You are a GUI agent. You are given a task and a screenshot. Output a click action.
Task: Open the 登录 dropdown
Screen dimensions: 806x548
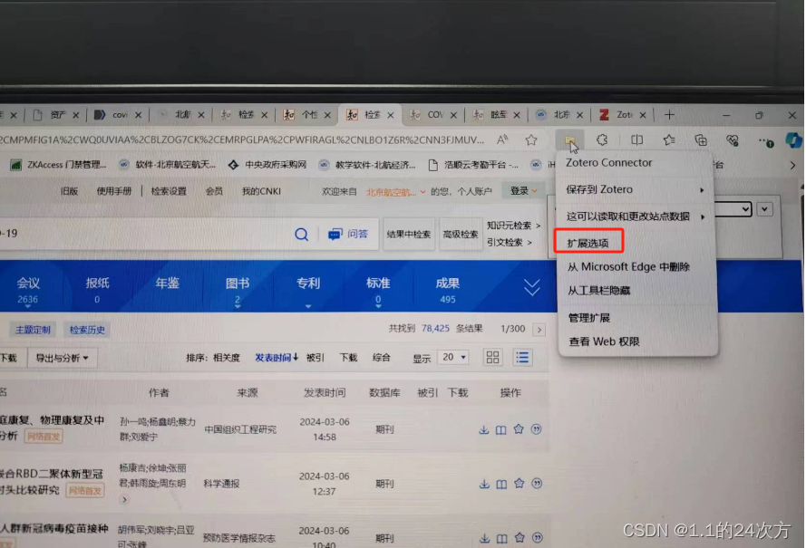click(x=523, y=191)
